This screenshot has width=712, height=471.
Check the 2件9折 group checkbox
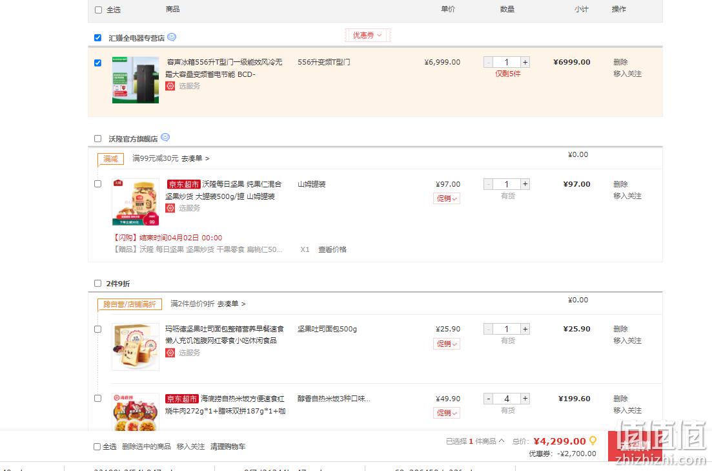(x=97, y=283)
